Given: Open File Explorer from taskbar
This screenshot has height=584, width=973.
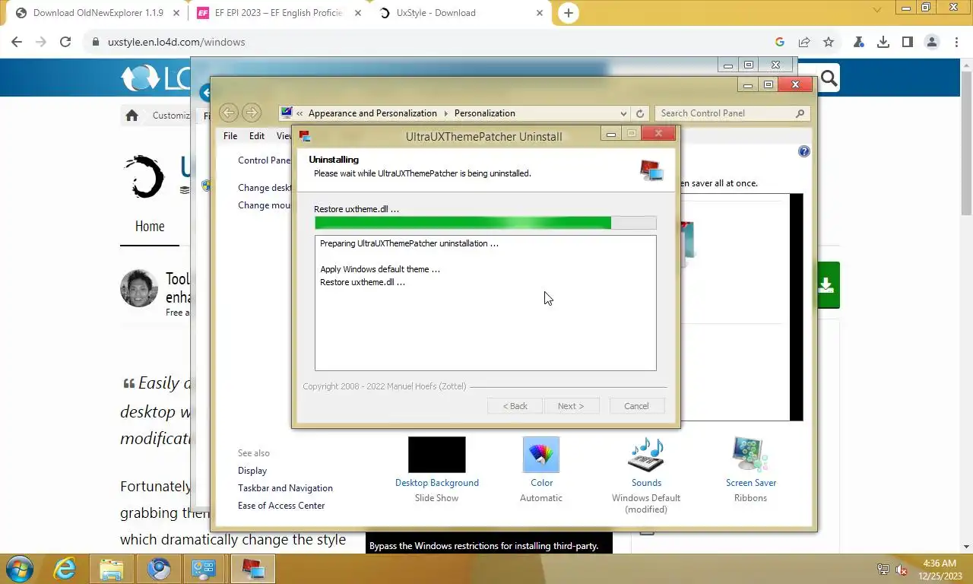Looking at the screenshot, I should coord(112,569).
